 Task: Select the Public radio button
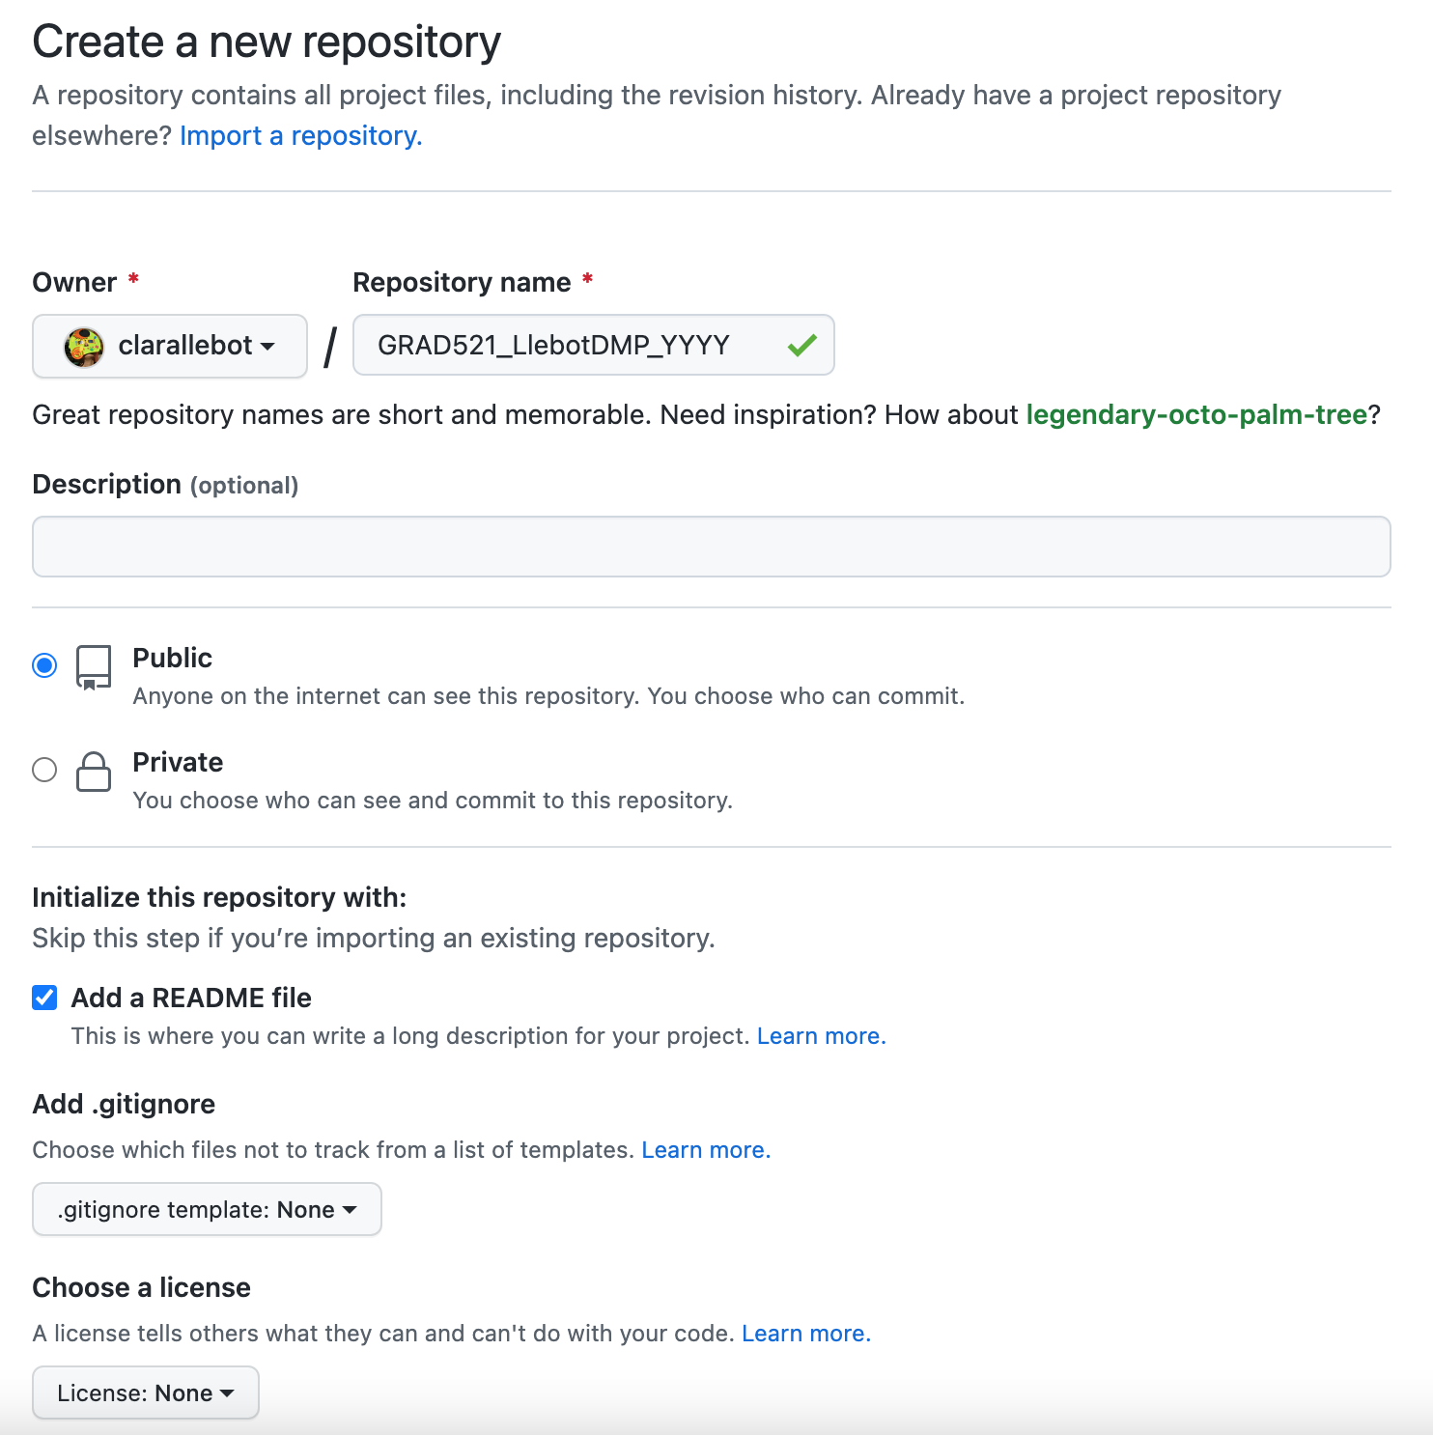44,665
